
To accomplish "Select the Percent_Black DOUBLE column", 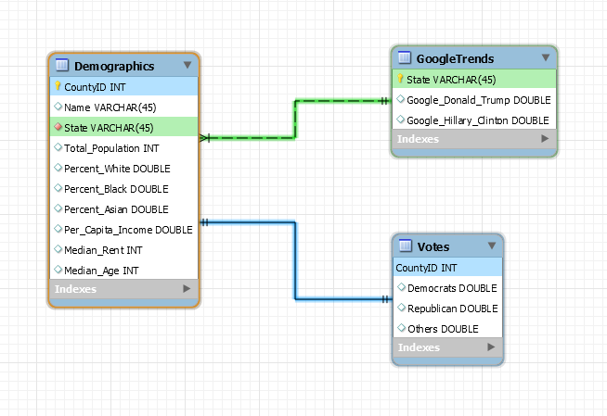I will (x=123, y=189).
